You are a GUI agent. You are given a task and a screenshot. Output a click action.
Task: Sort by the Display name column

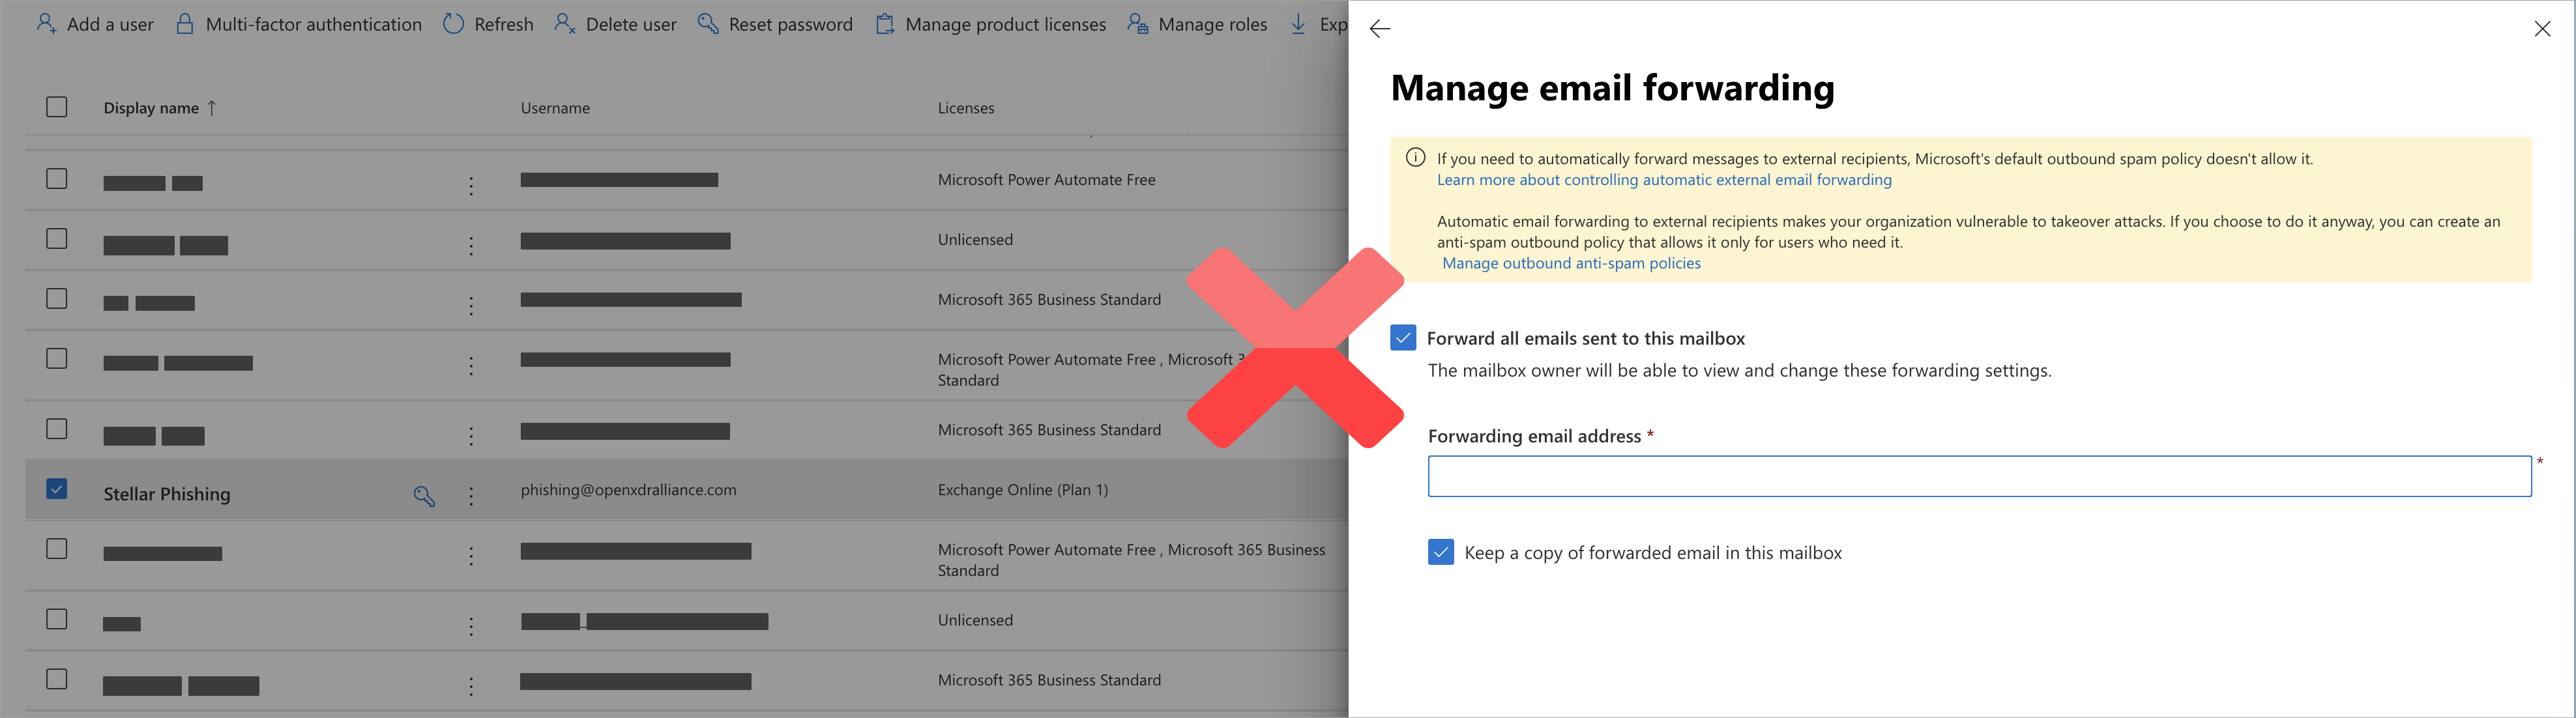pyautogui.click(x=151, y=108)
